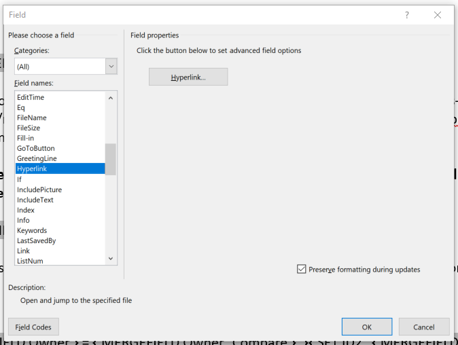The width and height of the screenshot is (458, 345).
Task: Select GoToButton field name
Action: 36,148
